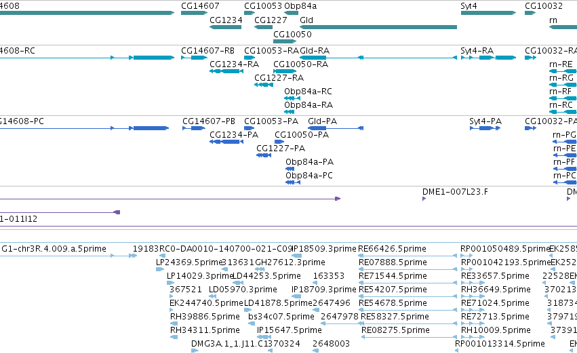The image size is (577, 354).
Task: Select EST LP14029.3prime label
Action: tap(200, 276)
